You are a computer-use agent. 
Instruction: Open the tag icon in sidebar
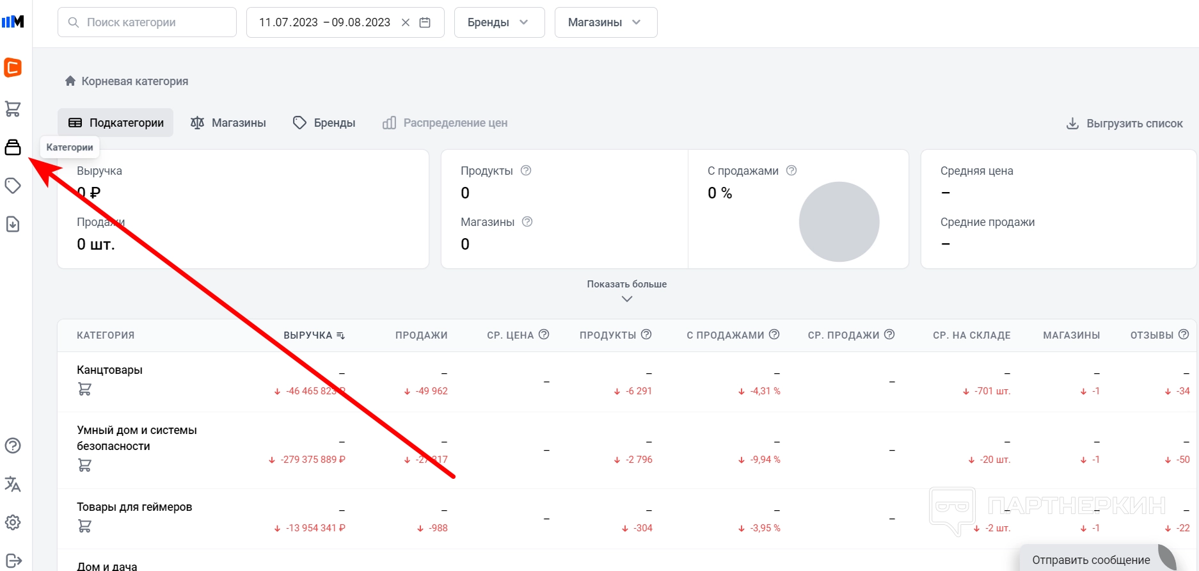[x=13, y=186]
